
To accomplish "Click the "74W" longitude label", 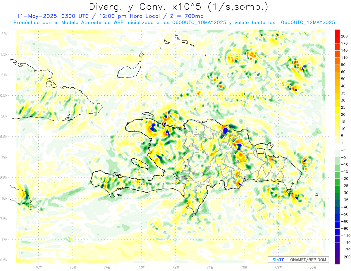I will (107, 267).
